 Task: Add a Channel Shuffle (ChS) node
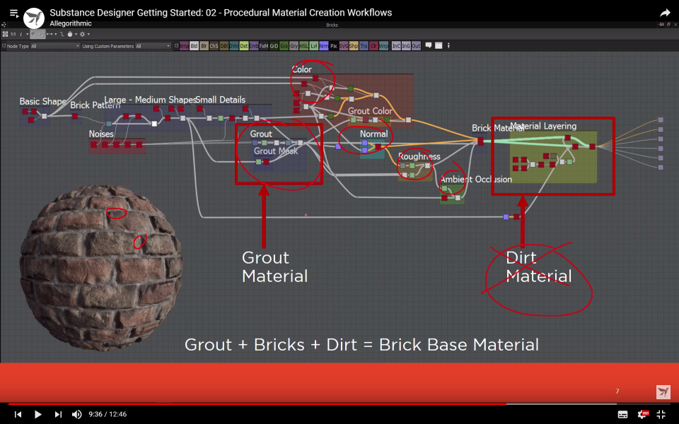[x=214, y=46]
